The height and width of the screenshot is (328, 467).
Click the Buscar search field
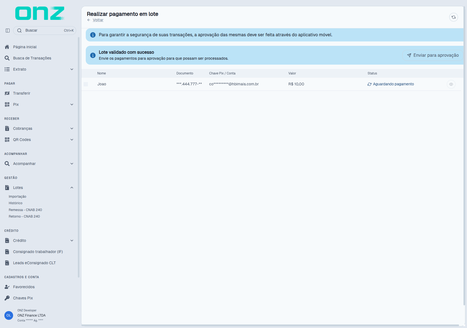click(45, 31)
